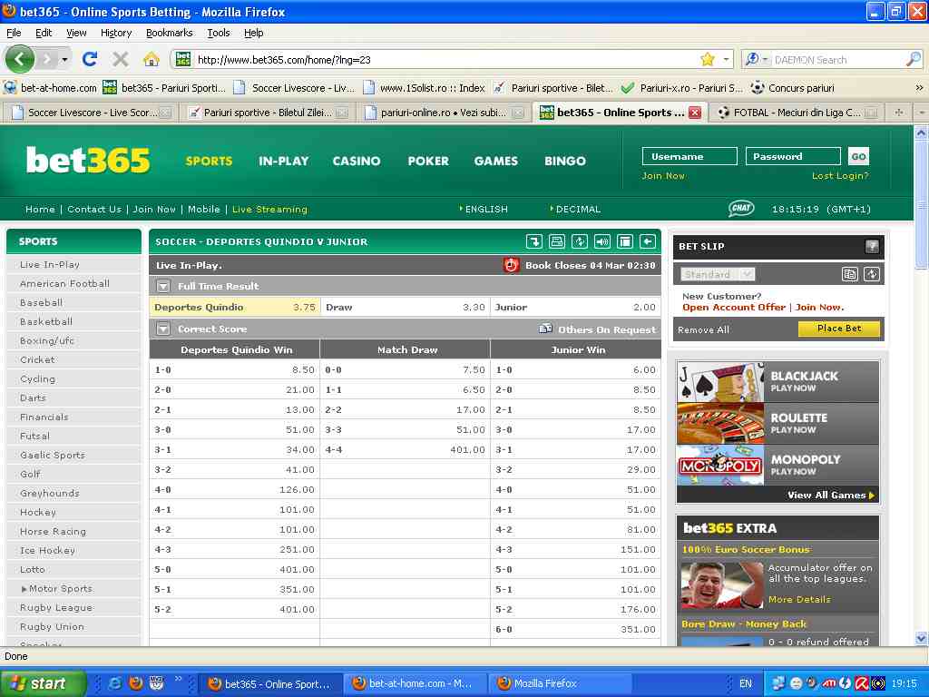
Task: Click the search magnifier in DAEMON Search box
Action: (x=913, y=59)
